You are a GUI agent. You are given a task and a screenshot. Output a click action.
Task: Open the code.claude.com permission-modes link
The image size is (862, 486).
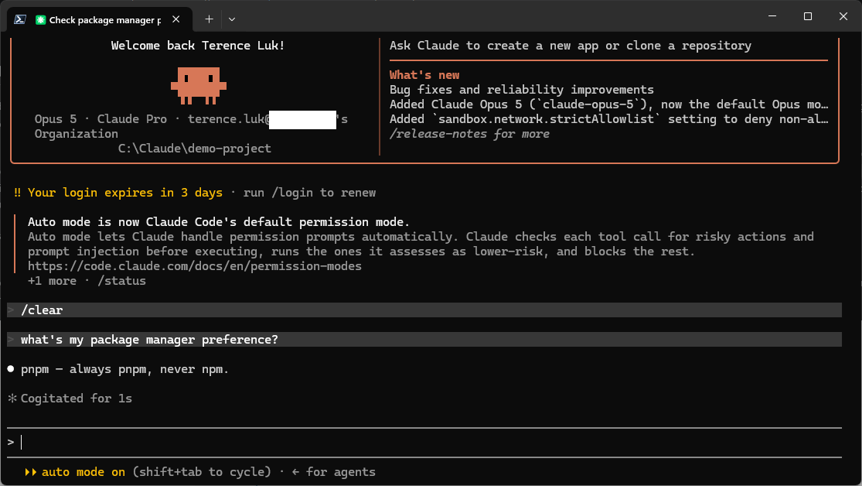[195, 266]
